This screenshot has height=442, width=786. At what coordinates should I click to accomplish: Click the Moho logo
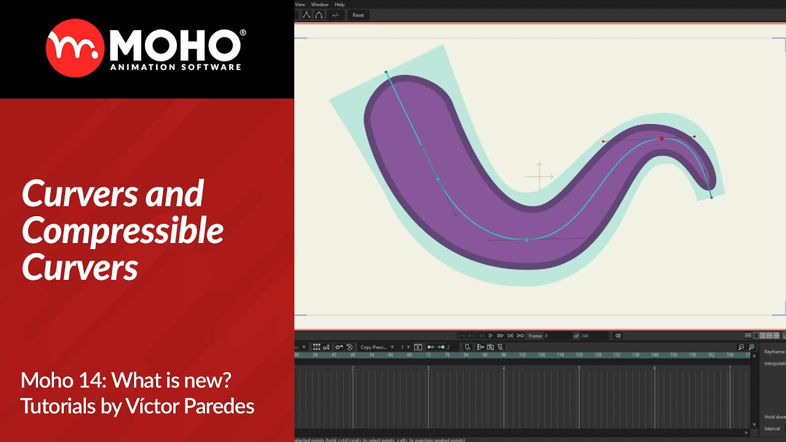coord(146,48)
